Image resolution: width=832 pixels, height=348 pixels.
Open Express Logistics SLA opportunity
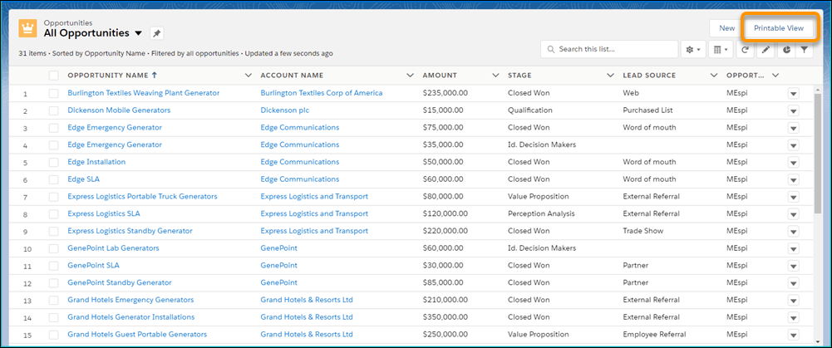(104, 213)
